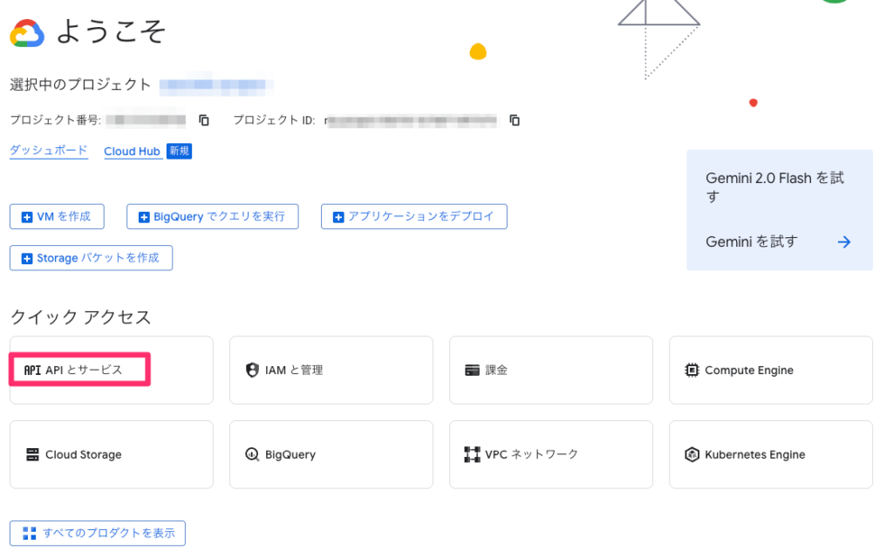The image size is (893, 558).
Task: Click the Google Cloud logo
Action: coord(27,33)
